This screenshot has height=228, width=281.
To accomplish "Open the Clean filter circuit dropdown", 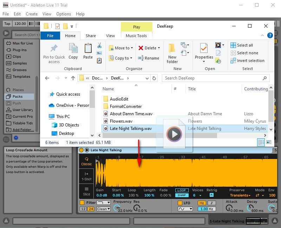I will pyautogui.click(x=103, y=209).
